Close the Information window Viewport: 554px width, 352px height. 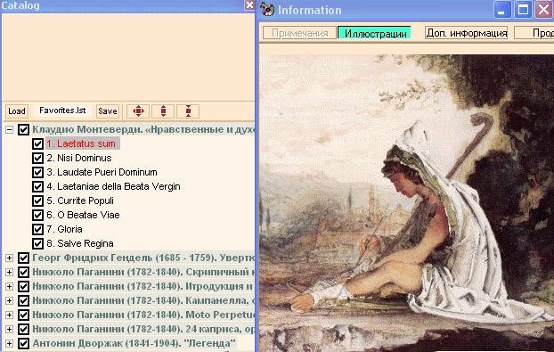pos(544,10)
